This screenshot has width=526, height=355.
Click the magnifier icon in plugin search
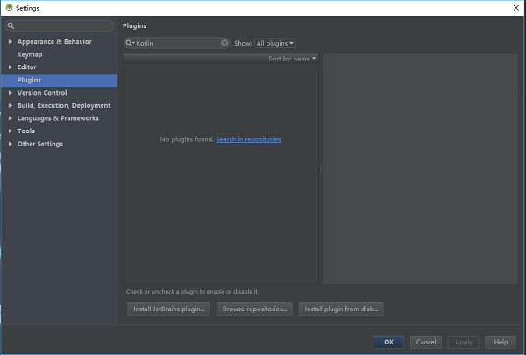[x=130, y=43]
